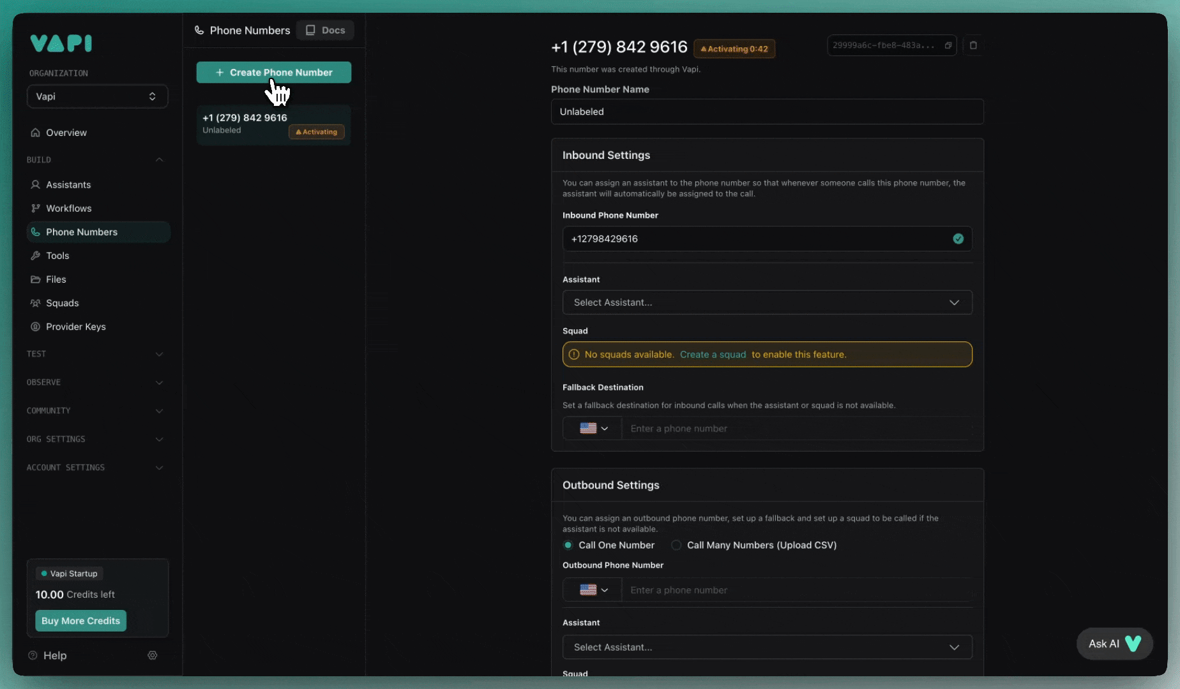
Task: Click the Vapi logo in the sidebar
Action: [61, 43]
